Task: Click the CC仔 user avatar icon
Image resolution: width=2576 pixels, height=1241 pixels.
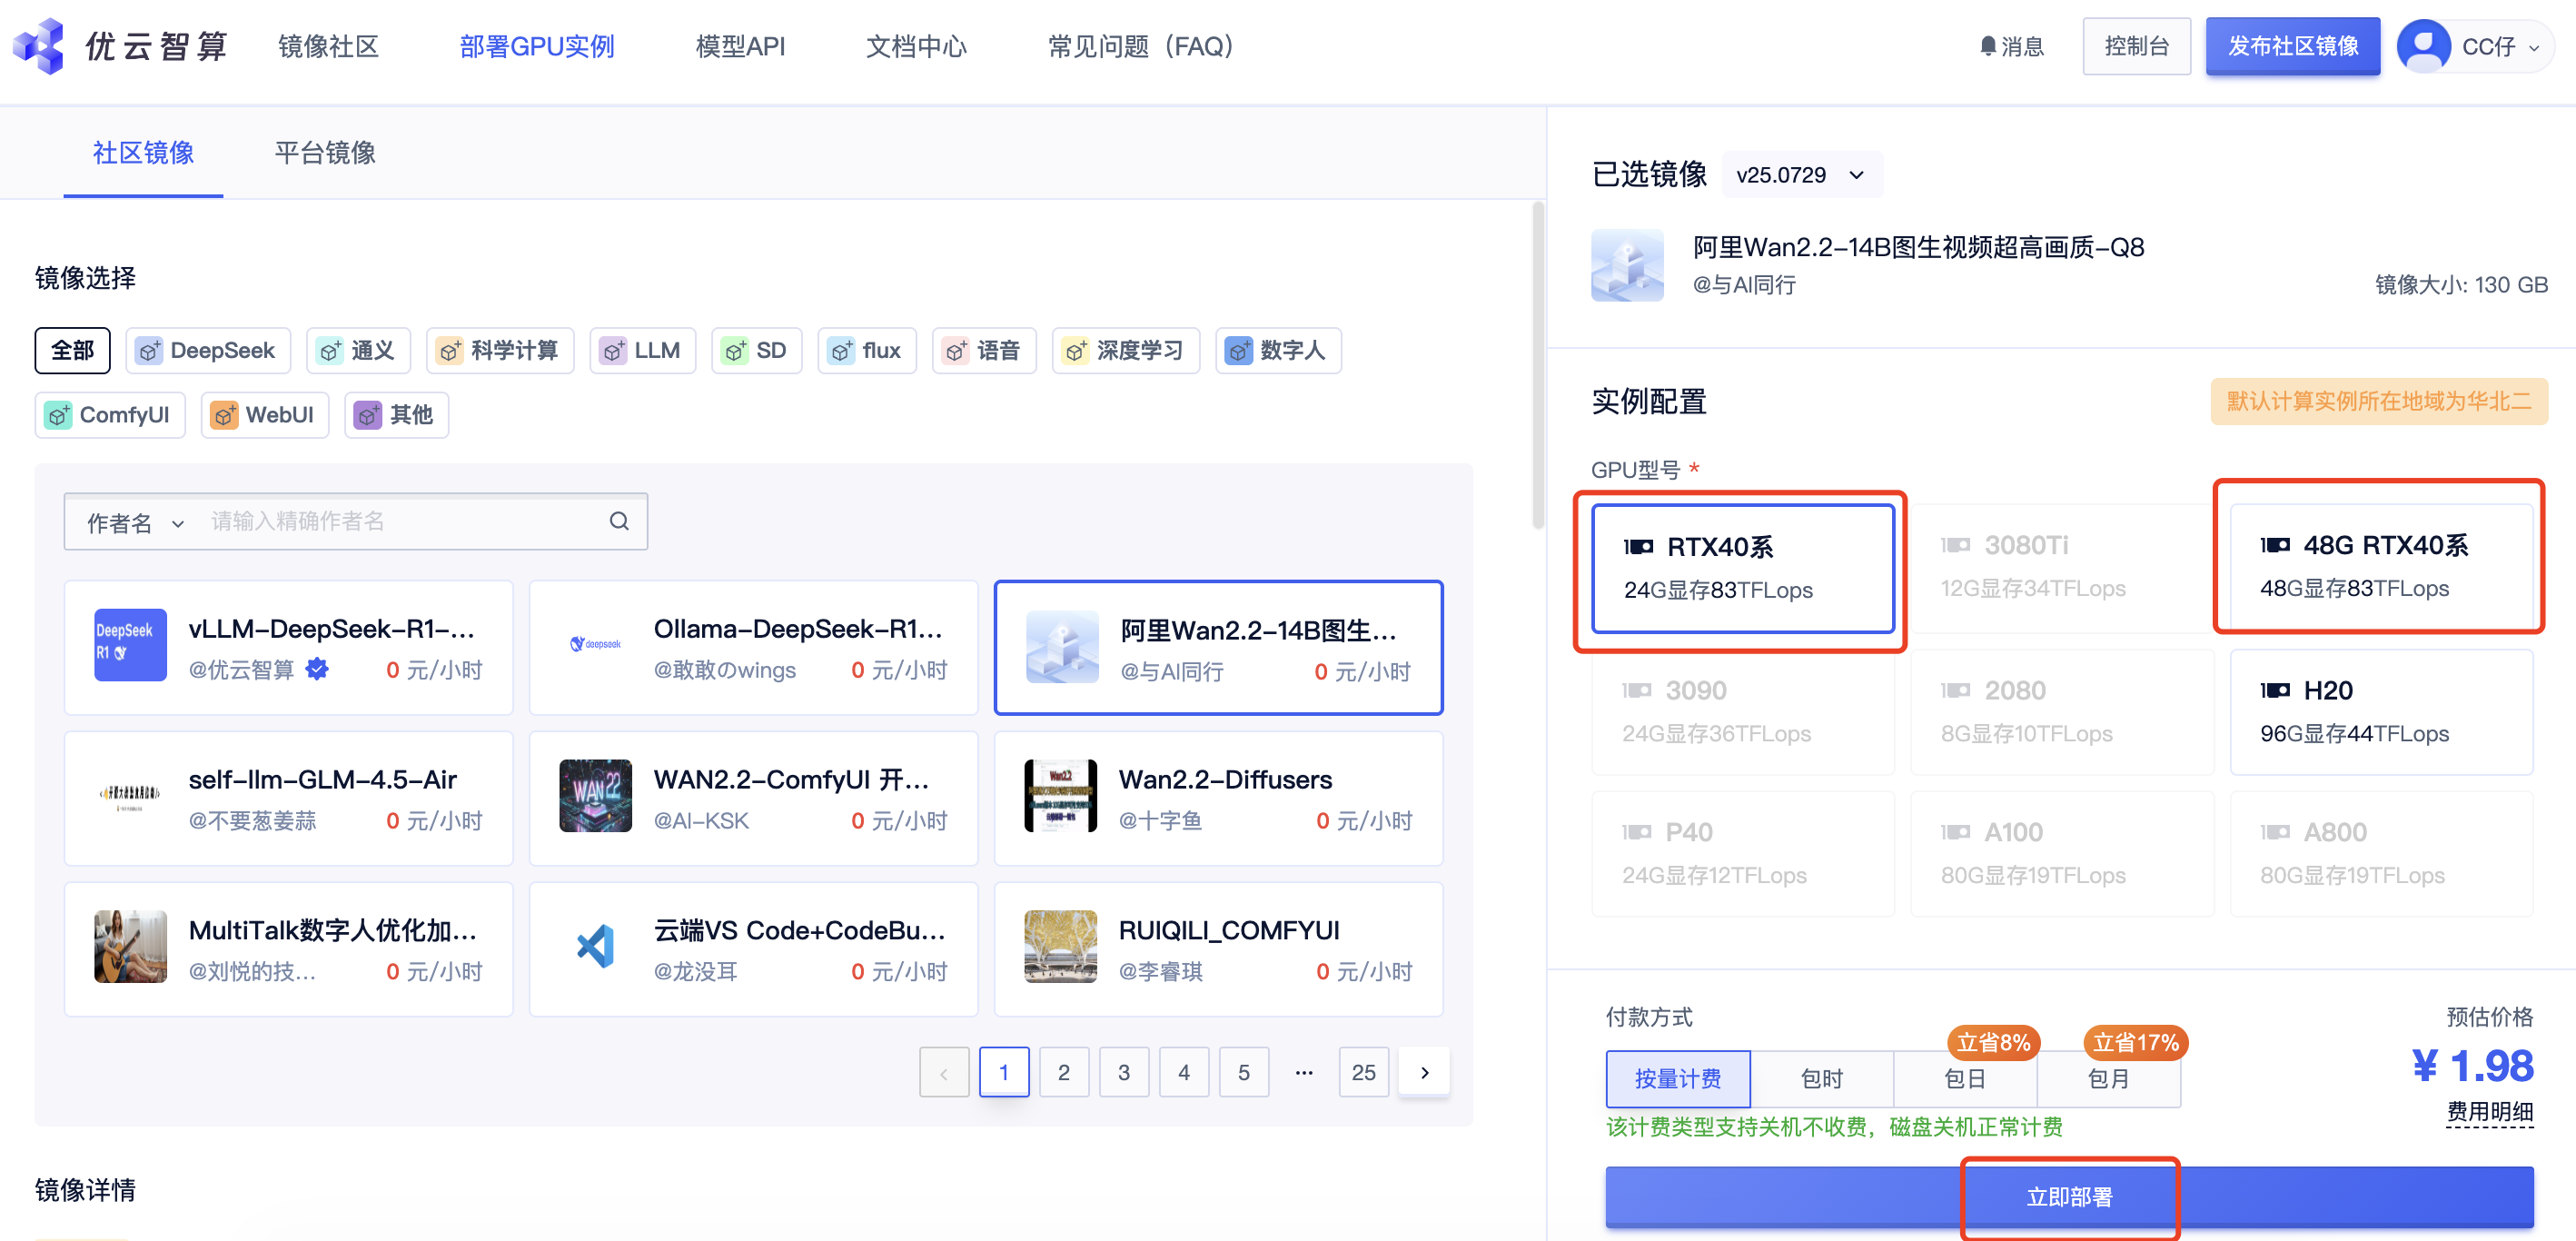Action: click(x=2423, y=46)
